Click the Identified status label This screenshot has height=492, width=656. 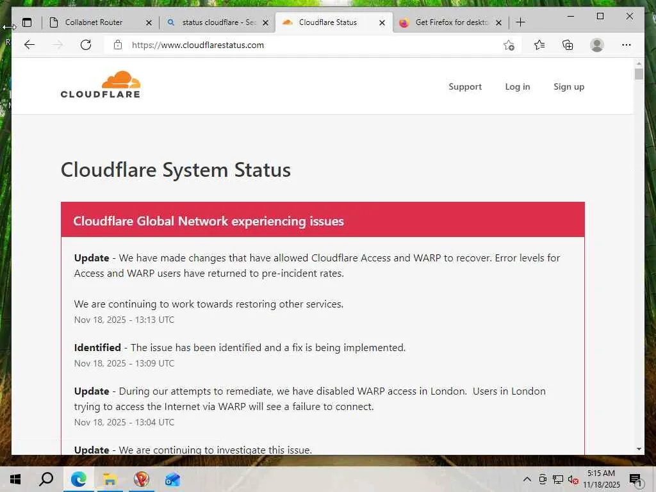click(97, 347)
